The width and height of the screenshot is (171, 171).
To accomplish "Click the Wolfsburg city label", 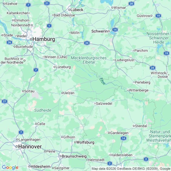I will 85,142.
